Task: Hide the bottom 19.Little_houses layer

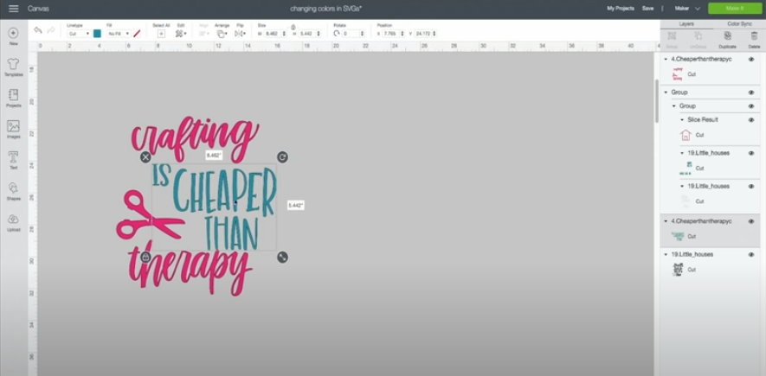Action: 751,255
